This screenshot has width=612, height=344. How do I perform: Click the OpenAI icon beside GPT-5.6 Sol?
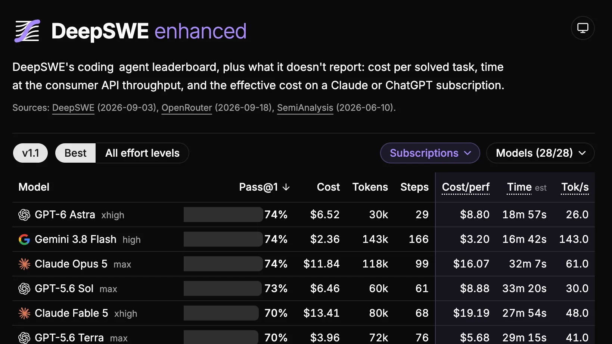pyautogui.click(x=24, y=289)
